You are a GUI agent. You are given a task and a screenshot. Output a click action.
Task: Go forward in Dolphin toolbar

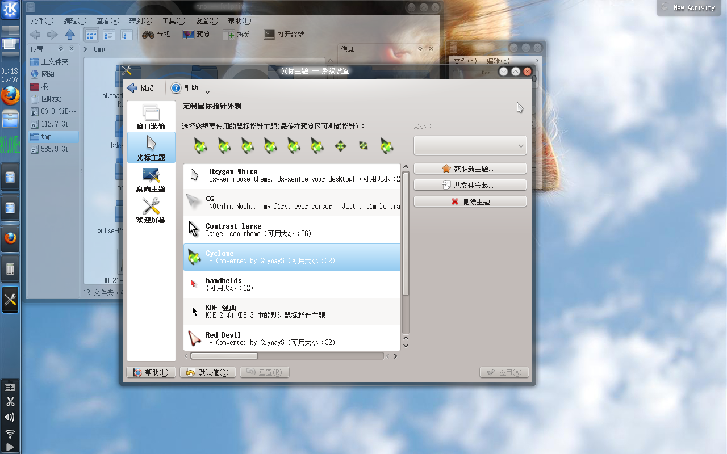(52, 35)
